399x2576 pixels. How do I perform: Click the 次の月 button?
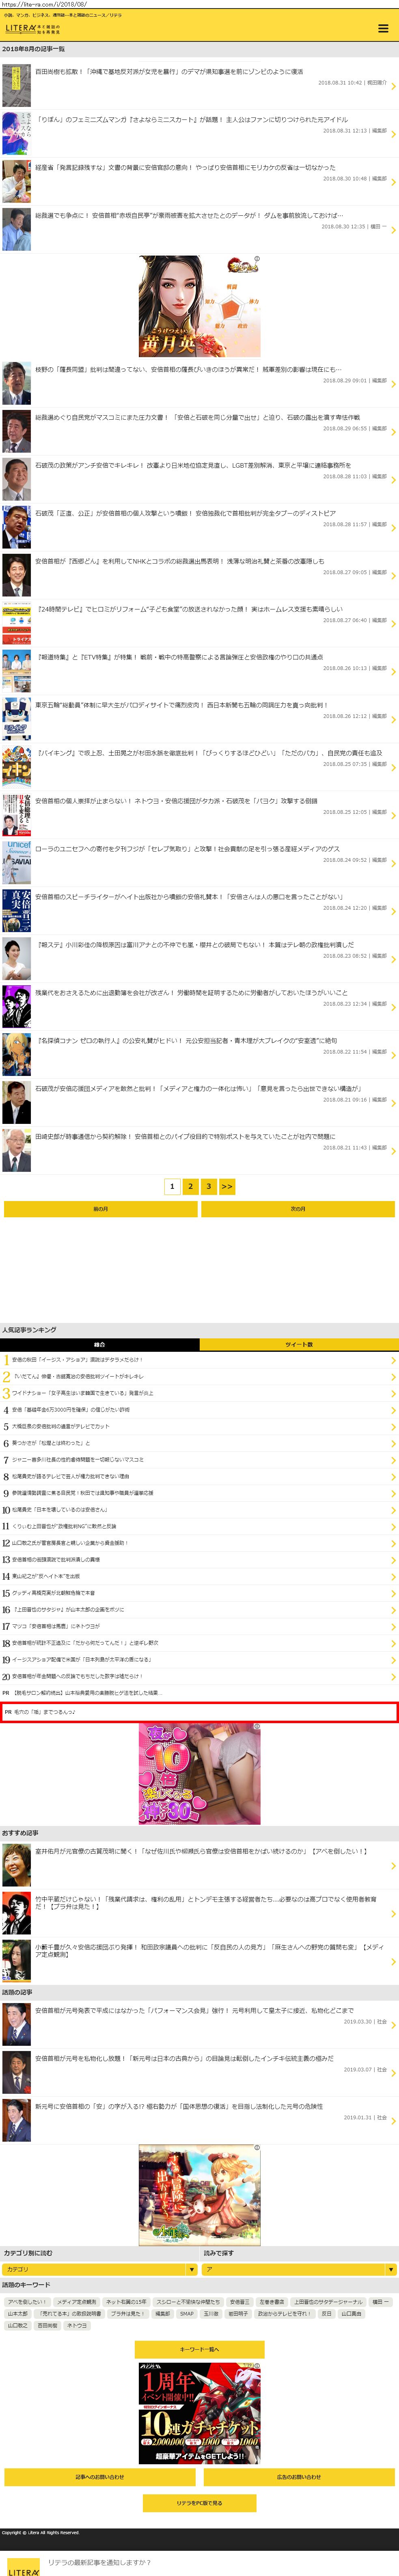tap(298, 1209)
